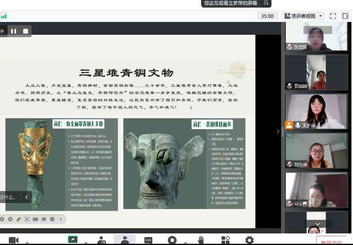
Task: Pause the recording in progress
Action: [x=14, y=31]
